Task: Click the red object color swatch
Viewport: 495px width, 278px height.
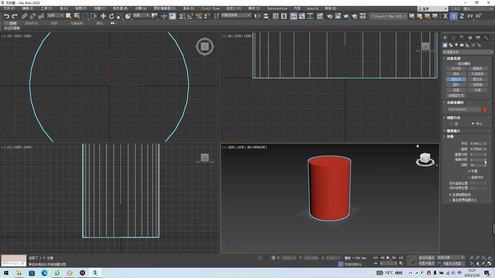Action: click(x=484, y=110)
